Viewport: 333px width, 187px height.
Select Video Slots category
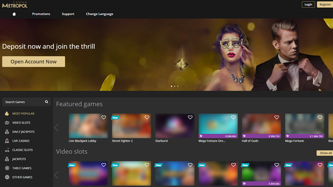click(x=21, y=123)
